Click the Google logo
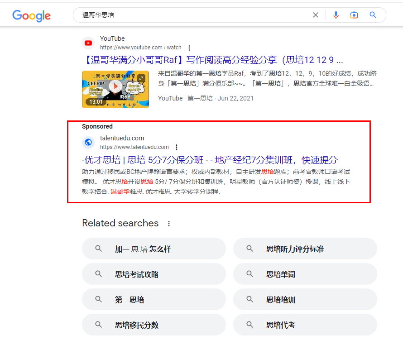This screenshot has width=403, height=345. (x=31, y=15)
